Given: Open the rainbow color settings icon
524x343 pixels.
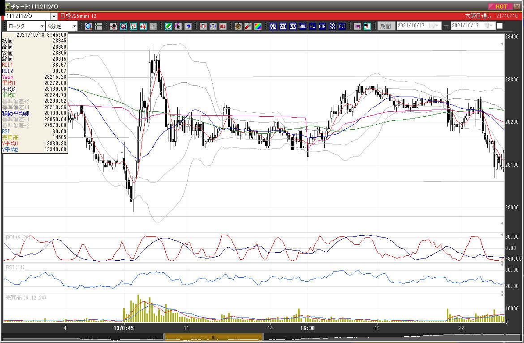Looking at the screenshot, I should pos(258,26).
